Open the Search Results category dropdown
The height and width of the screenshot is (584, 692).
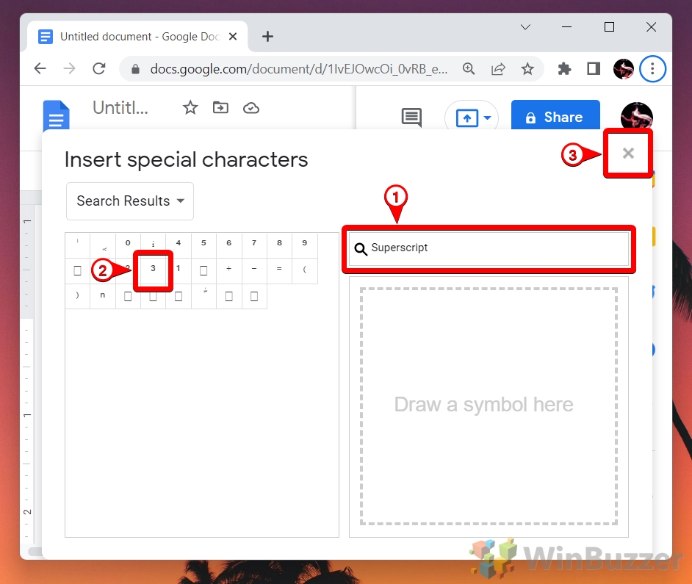point(129,201)
